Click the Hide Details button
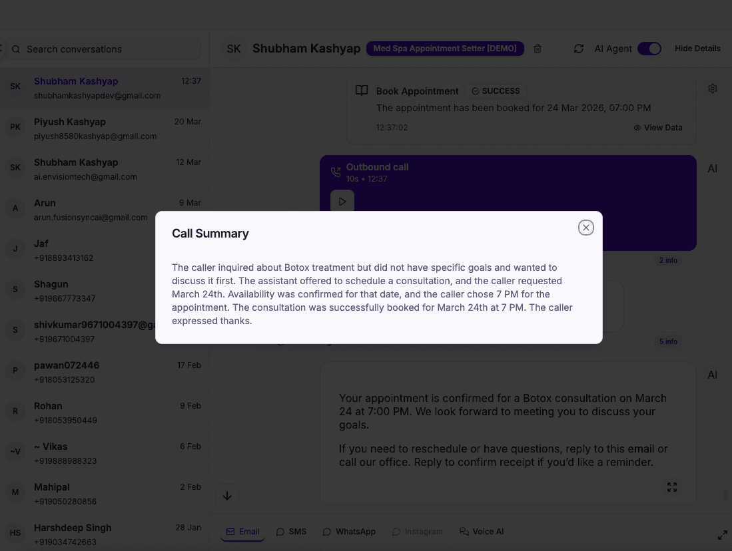Viewport: 732px width, 551px height. tap(698, 49)
